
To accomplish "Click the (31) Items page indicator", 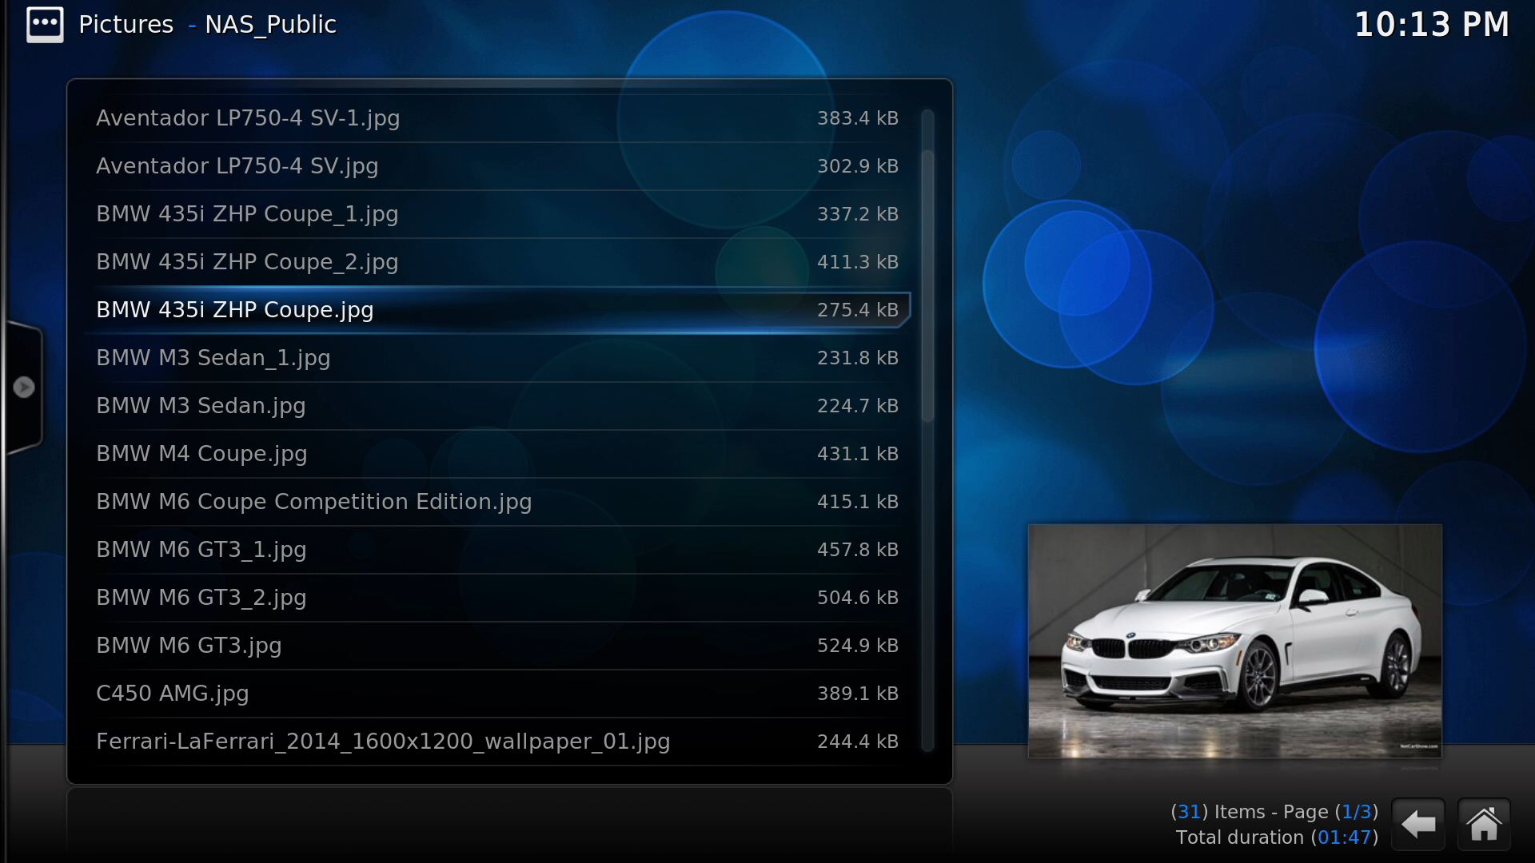I will click(x=1274, y=812).
